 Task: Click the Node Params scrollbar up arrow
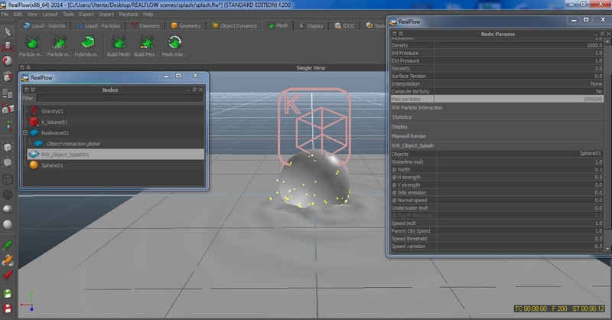607,41
